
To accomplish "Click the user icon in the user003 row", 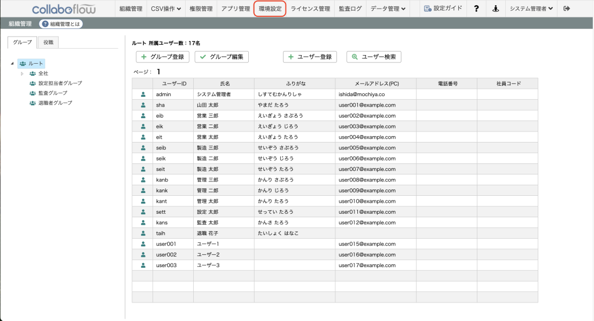I will click(142, 265).
